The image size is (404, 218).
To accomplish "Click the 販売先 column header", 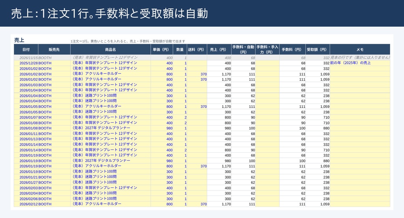I will pyautogui.click(x=54, y=49).
